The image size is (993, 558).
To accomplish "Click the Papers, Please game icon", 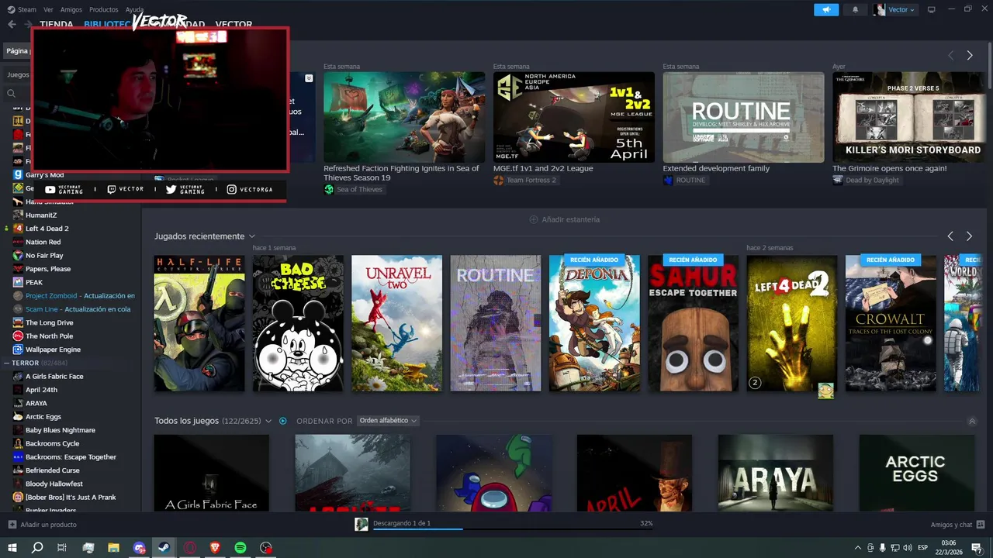I will coord(19,269).
